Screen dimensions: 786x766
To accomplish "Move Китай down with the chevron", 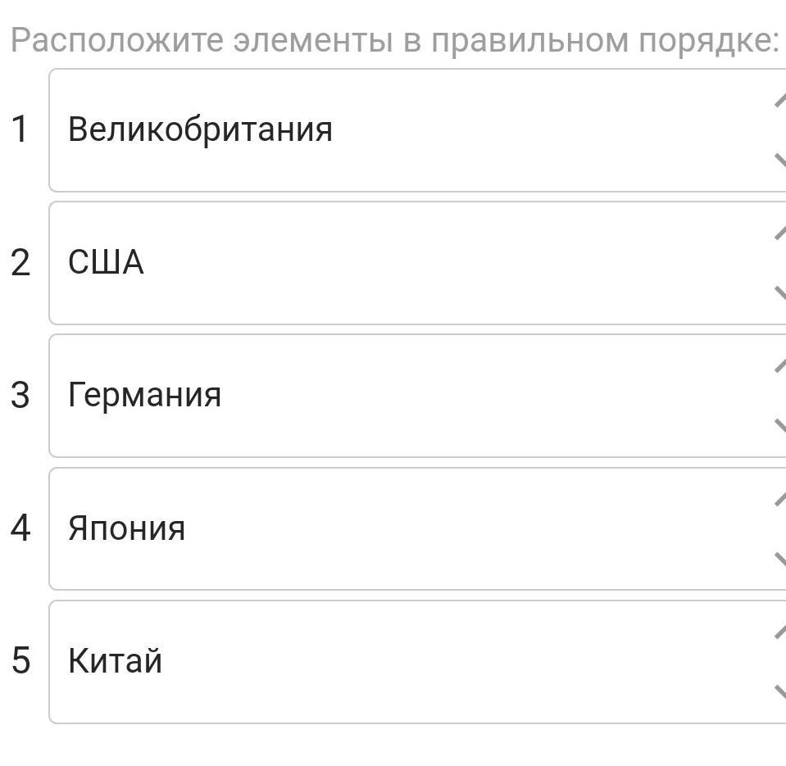I will tap(780, 691).
